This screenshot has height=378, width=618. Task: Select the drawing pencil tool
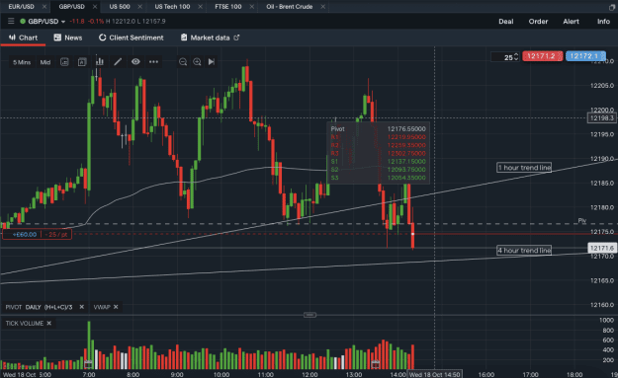point(118,62)
